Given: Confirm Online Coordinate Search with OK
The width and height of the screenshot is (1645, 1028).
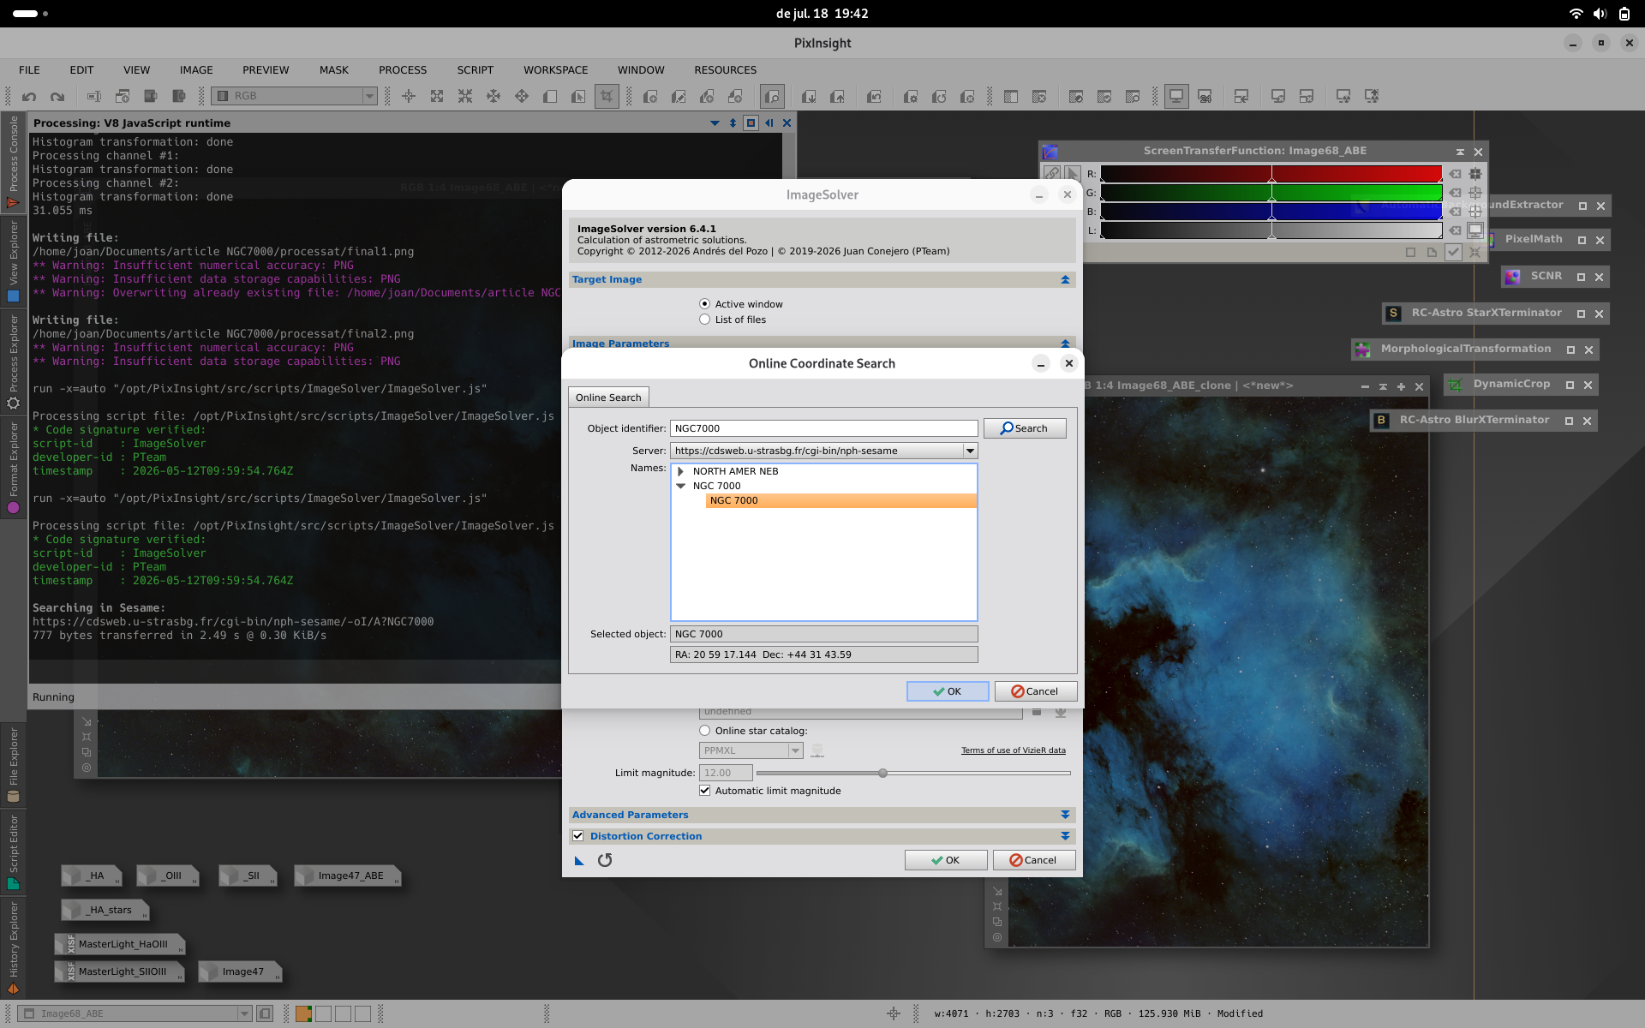Looking at the screenshot, I should (x=948, y=691).
